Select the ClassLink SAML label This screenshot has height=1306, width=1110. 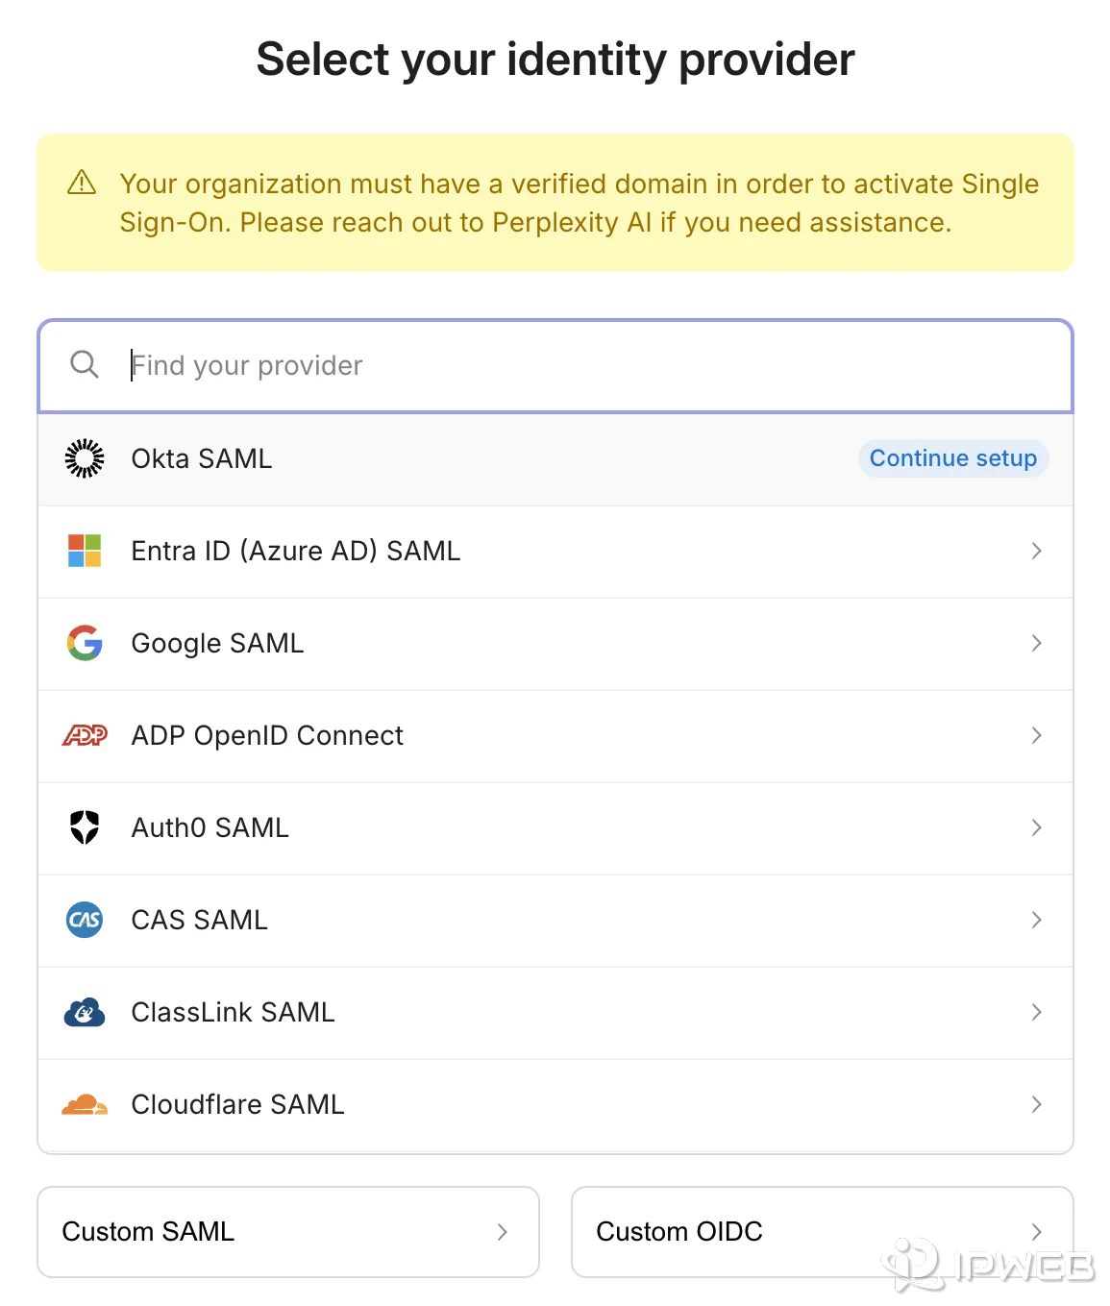234,1012
